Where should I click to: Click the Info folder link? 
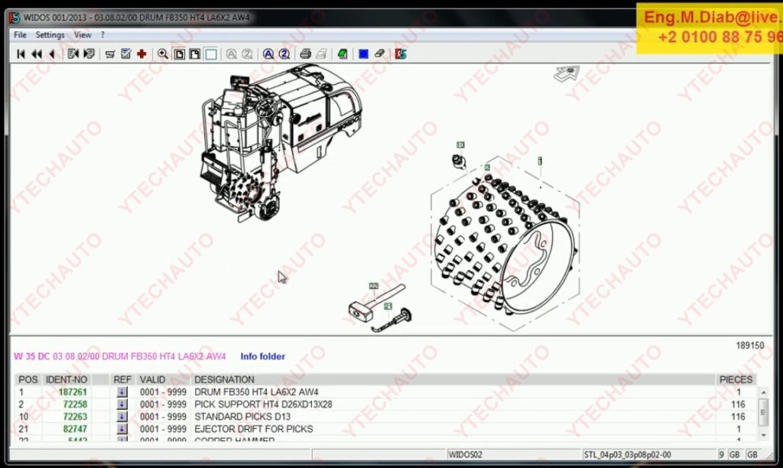click(x=262, y=356)
